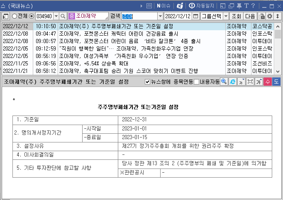
Task: Click the ※관련공시 cell
Action: [139, 173]
